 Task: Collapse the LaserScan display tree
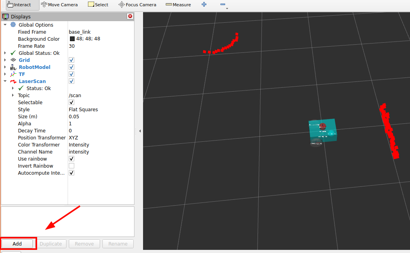coord(5,81)
